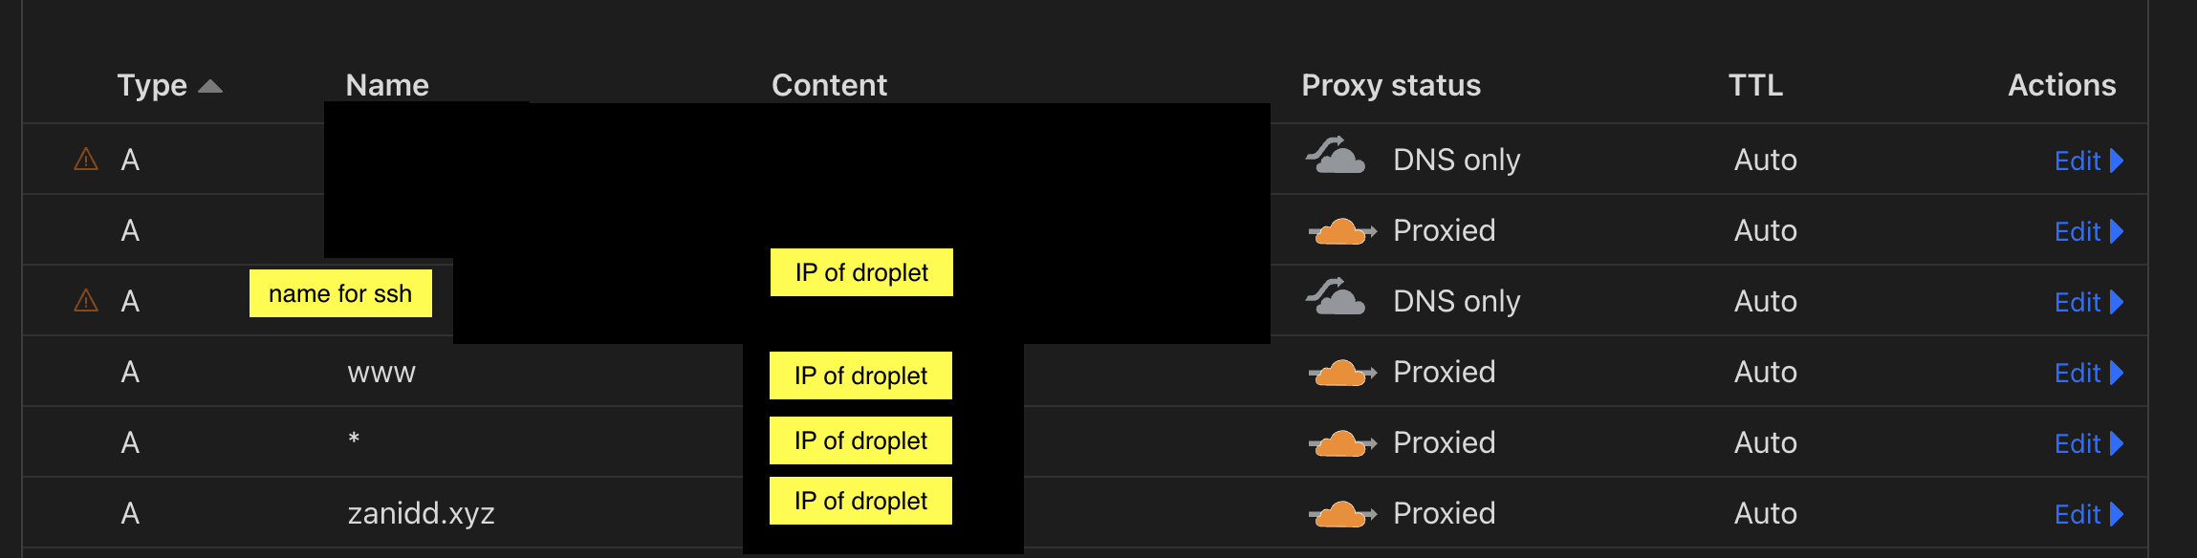
Task: Expand the Edit arrow for the zanidd.xyz record
Action: [x=2117, y=514]
